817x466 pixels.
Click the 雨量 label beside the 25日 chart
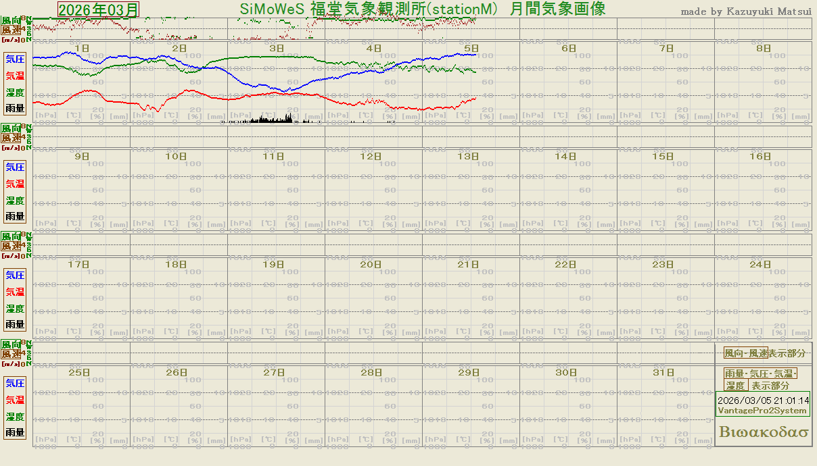(15, 432)
